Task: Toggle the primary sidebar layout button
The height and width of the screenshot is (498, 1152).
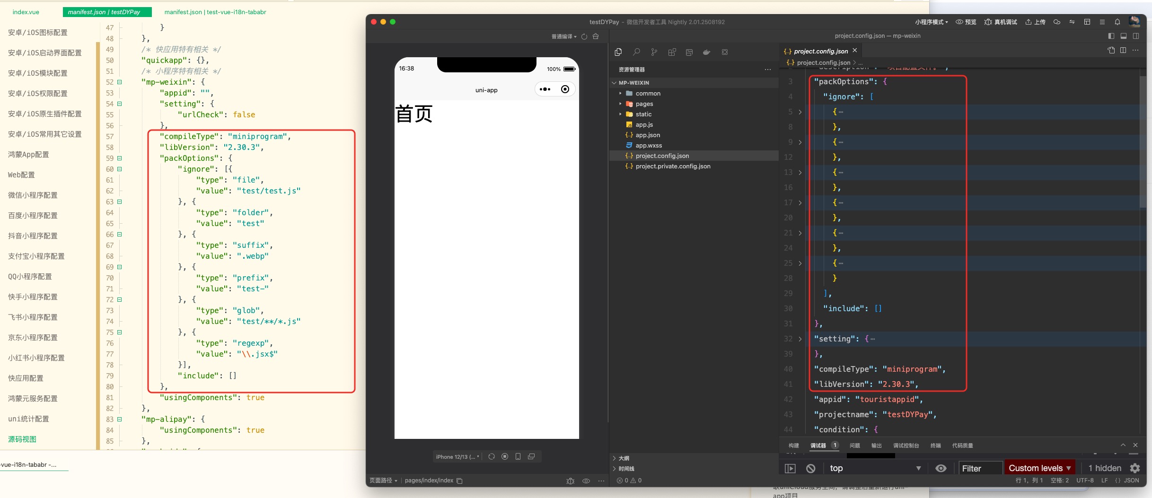Action: pos(1111,36)
